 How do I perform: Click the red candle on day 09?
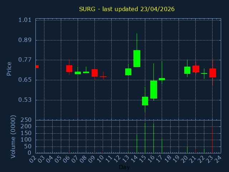94,73
